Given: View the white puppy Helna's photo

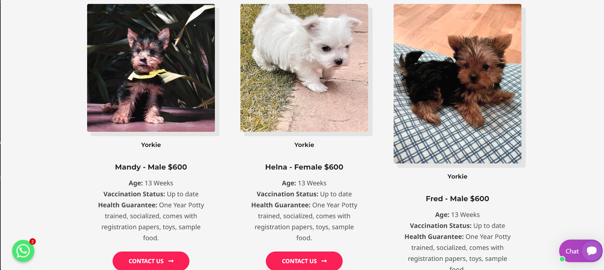Looking at the screenshot, I should (304, 68).
